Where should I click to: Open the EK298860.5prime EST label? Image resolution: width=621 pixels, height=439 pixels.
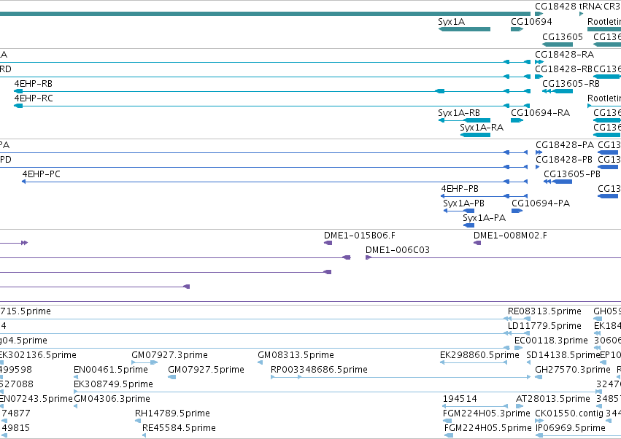[479, 355]
